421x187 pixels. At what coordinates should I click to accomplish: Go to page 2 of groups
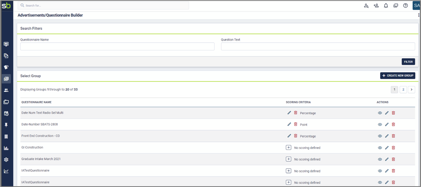[x=403, y=90]
